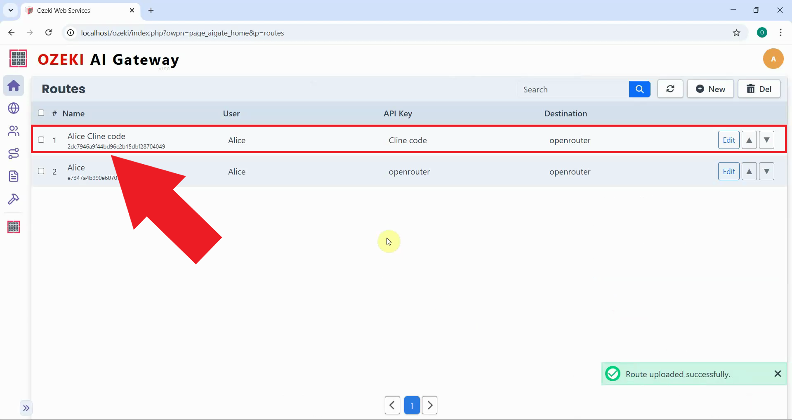The width and height of the screenshot is (792, 420).
Task: Open the logs document icon in sidebar
Action: tap(14, 177)
